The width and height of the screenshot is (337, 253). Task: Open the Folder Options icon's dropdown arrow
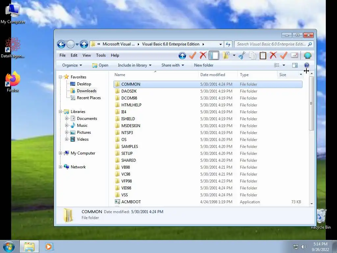click(234, 55)
